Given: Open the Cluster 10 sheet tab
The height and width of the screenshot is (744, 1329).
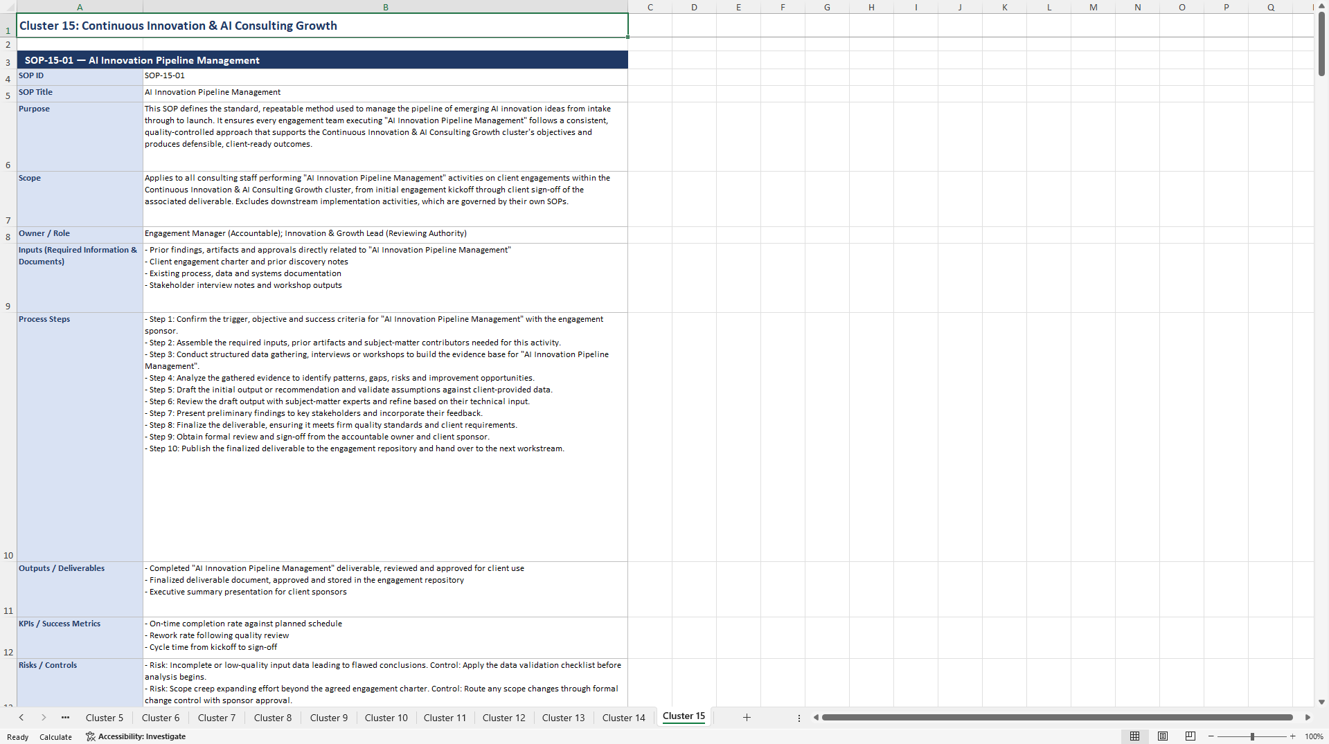Looking at the screenshot, I should coord(386,718).
